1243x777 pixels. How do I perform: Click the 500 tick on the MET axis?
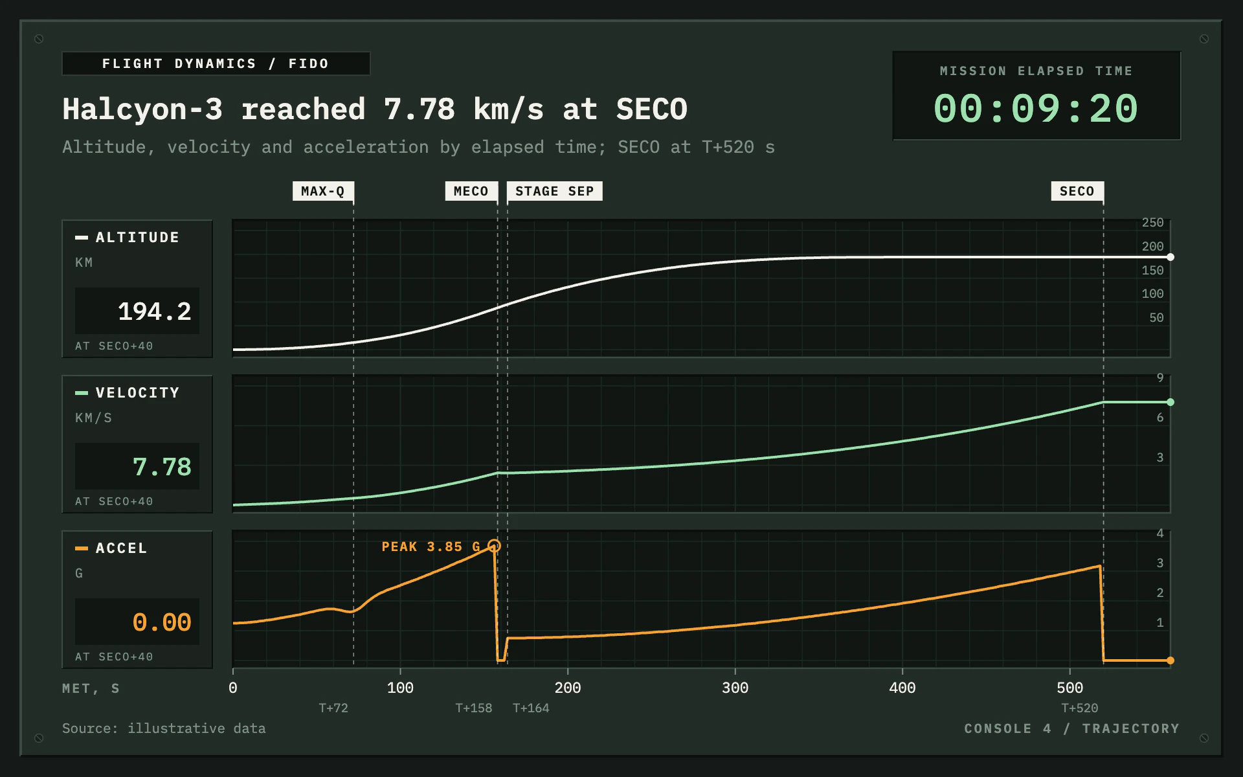(x=1069, y=688)
